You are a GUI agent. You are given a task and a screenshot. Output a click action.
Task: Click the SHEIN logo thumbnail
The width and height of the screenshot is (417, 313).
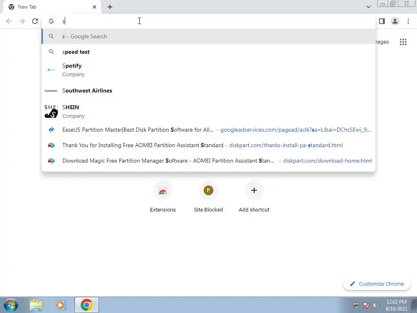click(51, 111)
